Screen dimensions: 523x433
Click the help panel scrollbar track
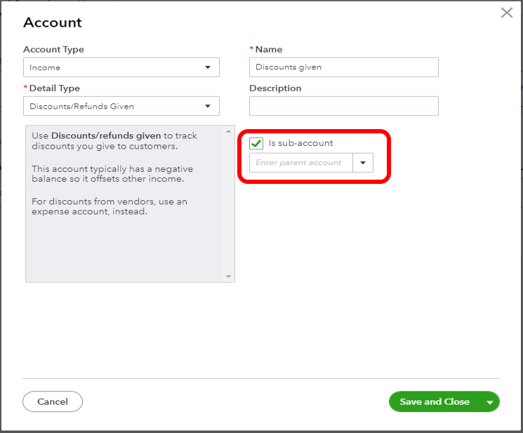click(x=229, y=204)
